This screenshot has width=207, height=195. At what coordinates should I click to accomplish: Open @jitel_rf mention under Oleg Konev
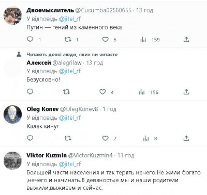point(70,118)
